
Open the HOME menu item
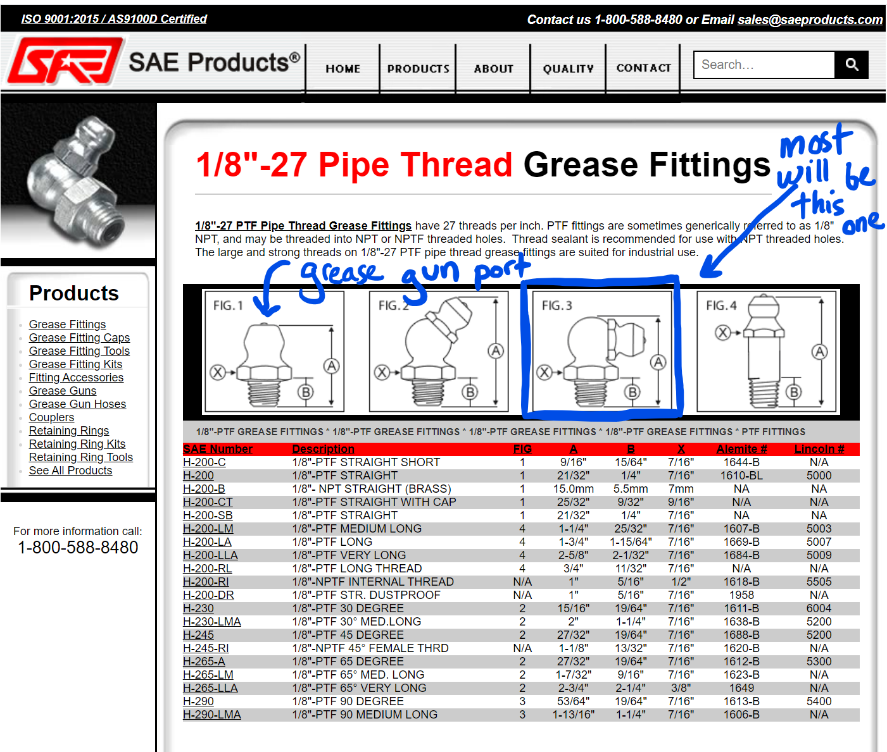pos(343,68)
